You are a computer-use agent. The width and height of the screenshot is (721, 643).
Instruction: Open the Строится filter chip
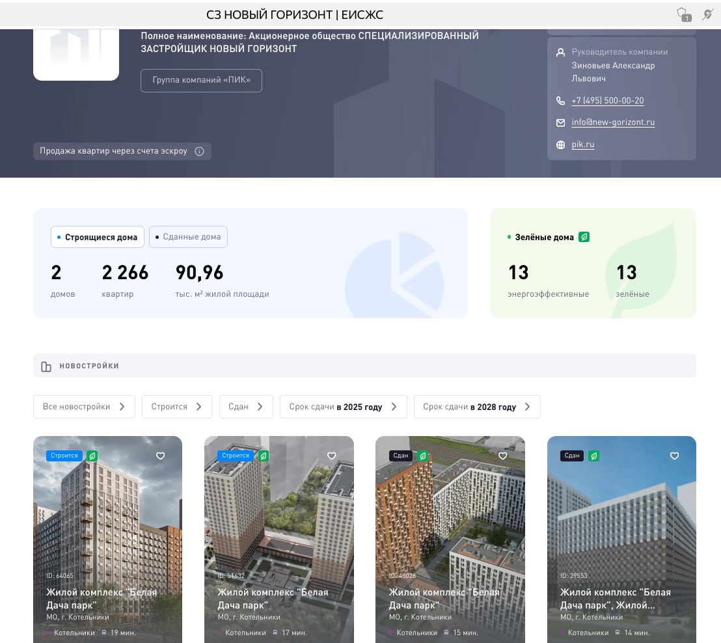(176, 407)
